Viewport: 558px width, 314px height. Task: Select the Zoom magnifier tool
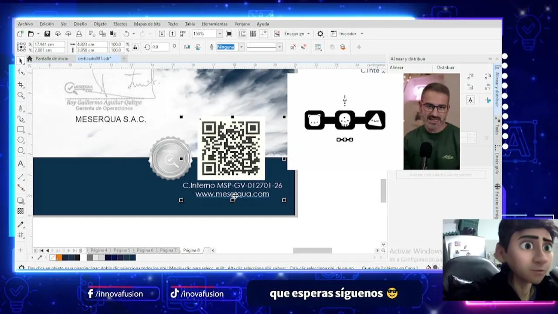(x=20, y=96)
